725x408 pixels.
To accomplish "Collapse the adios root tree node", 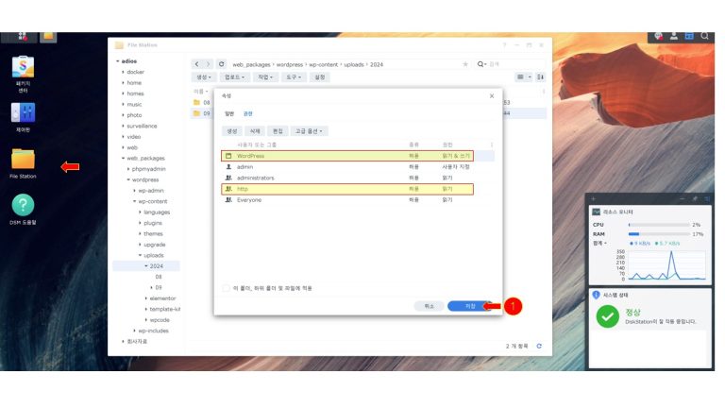I will tap(118, 61).
